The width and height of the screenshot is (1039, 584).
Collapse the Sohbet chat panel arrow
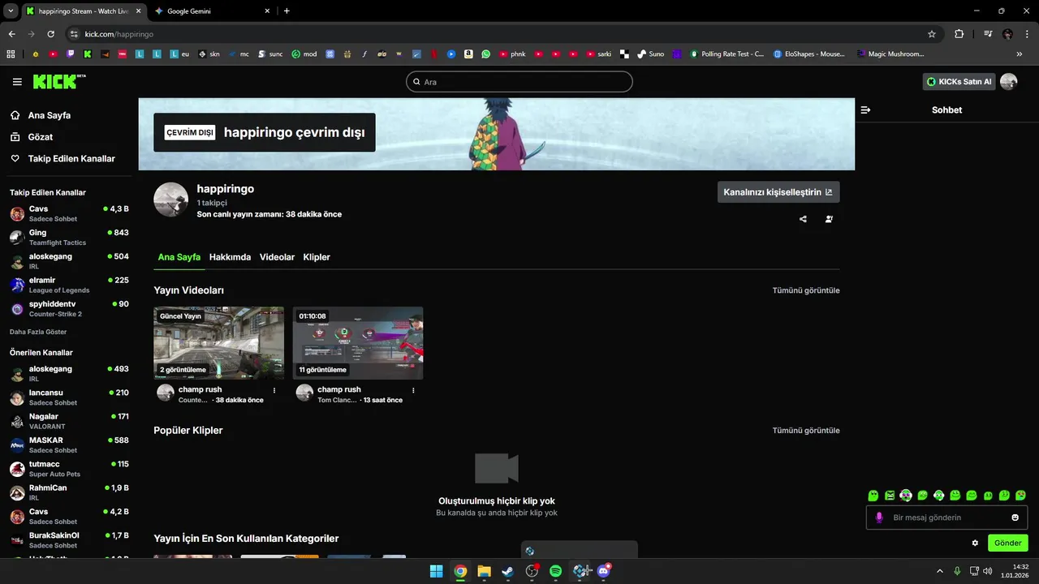tap(865, 109)
